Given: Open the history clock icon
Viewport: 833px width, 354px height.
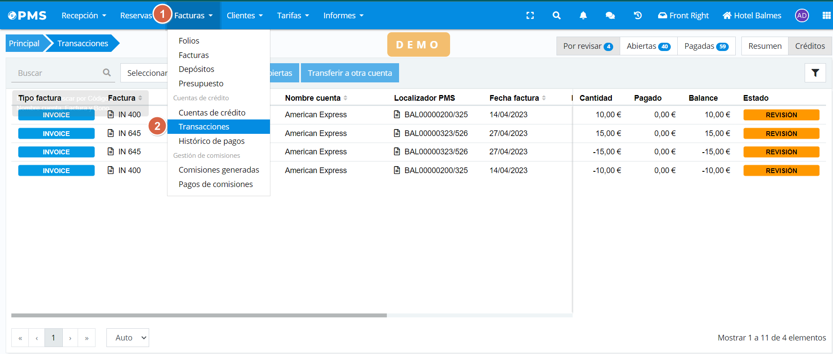Looking at the screenshot, I should point(638,16).
